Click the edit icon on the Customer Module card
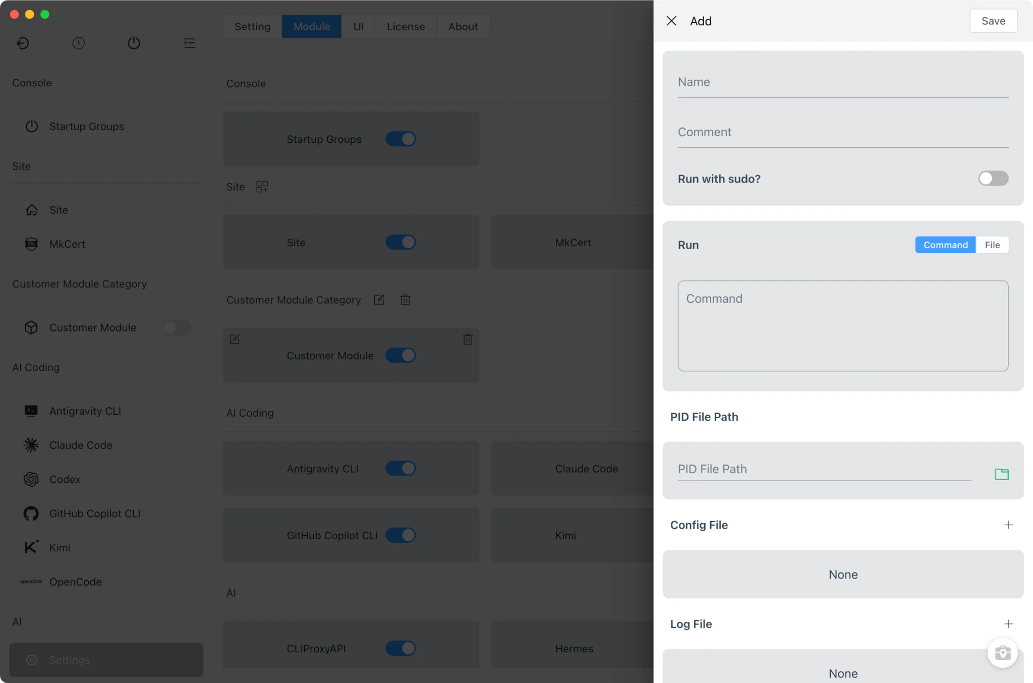The image size is (1033, 683). coord(235,339)
